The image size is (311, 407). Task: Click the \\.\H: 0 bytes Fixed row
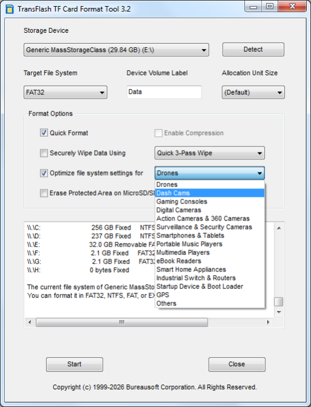pyautogui.click(x=78, y=270)
